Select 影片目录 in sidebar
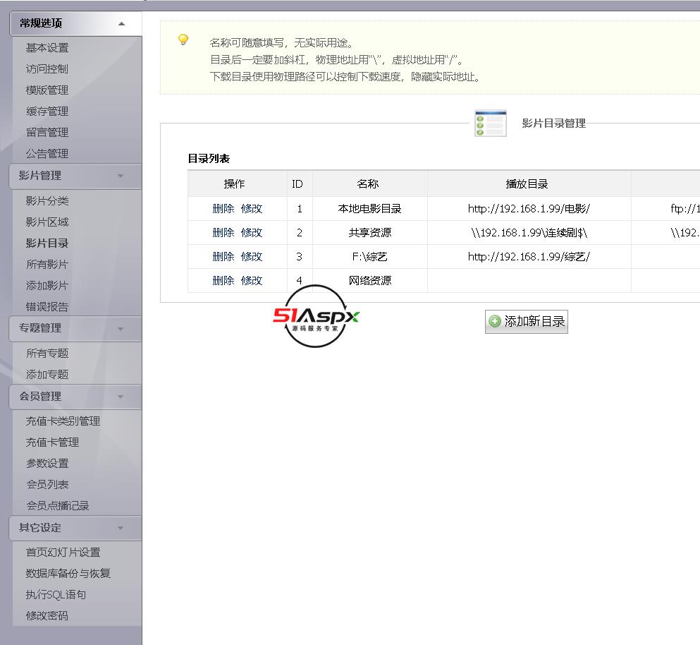Screen dimensions: 700x645 (47, 243)
